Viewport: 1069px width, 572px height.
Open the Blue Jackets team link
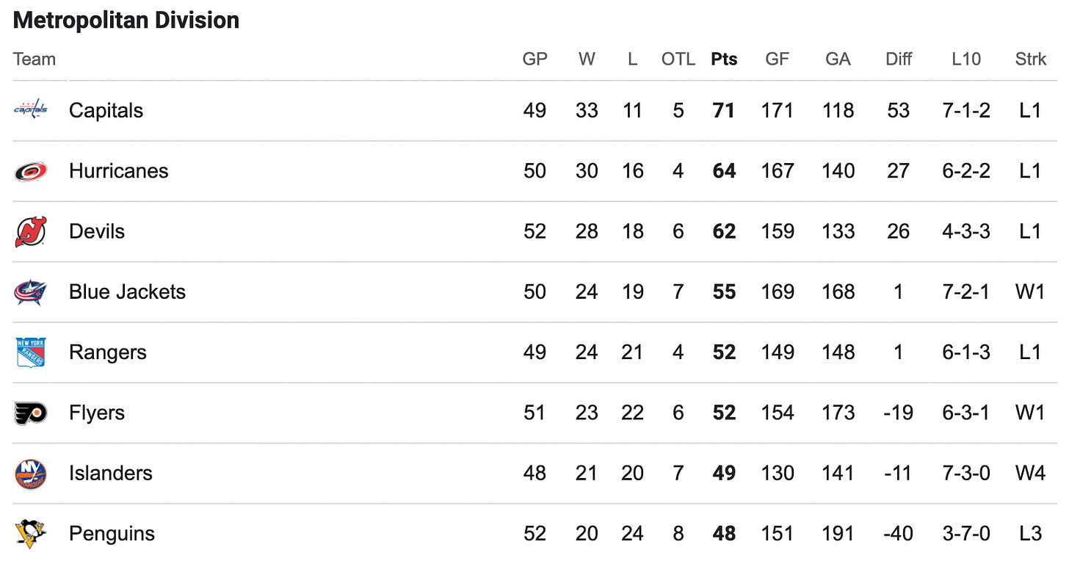click(127, 292)
